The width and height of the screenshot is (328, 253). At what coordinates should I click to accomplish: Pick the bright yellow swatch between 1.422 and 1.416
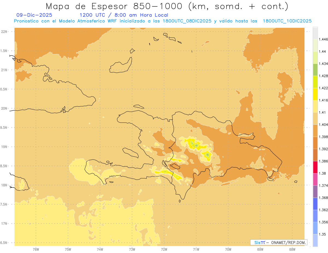[315, 94]
